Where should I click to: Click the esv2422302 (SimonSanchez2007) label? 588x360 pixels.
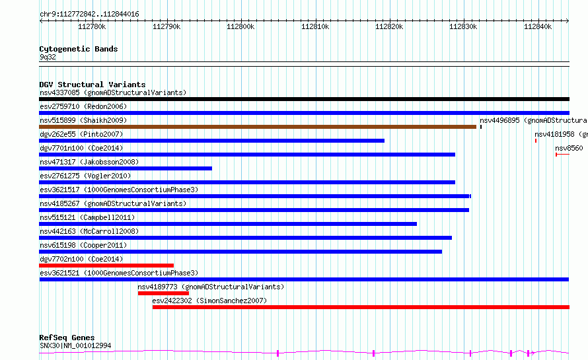pyautogui.click(x=209, y=301)
